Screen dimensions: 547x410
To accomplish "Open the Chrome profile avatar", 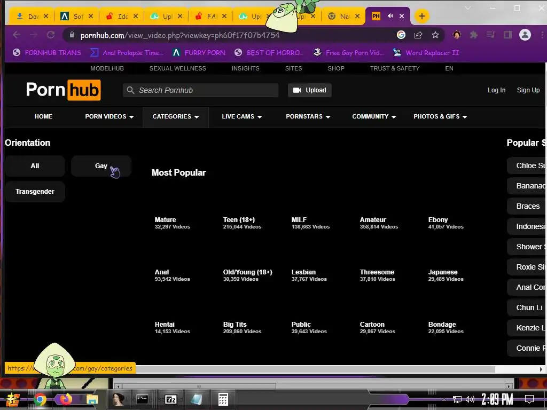I will [525, 35].
